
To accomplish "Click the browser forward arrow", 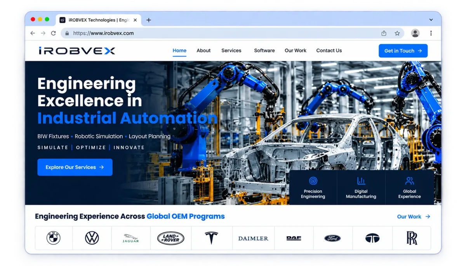I will point(43,33).
